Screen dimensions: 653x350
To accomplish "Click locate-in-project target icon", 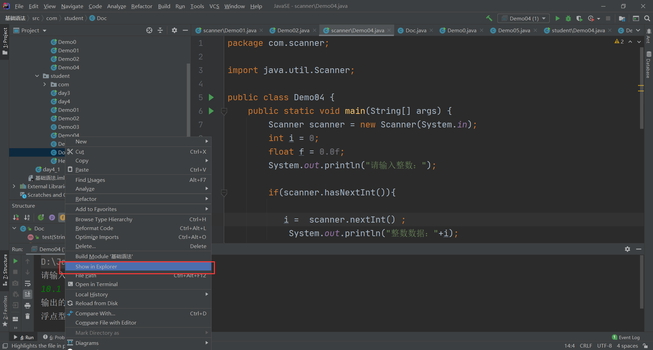I will point(149,31).
